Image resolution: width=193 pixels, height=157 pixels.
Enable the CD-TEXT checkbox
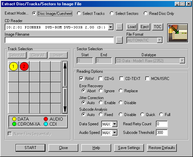(121, 79)
